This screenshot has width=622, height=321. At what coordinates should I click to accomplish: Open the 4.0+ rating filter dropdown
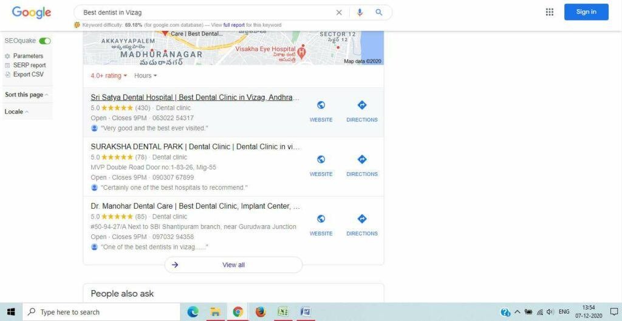click(109, 76)
